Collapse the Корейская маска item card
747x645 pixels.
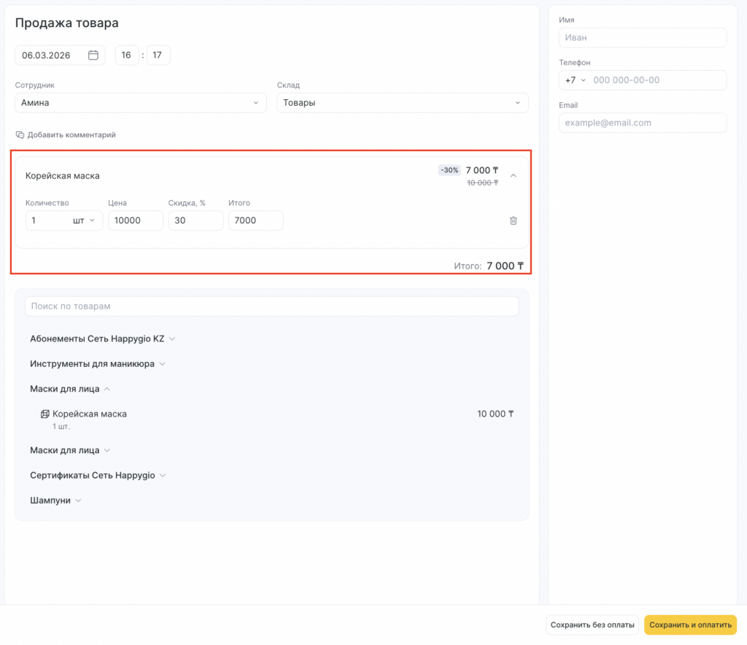pyautogui.click(x=513, y=176)
